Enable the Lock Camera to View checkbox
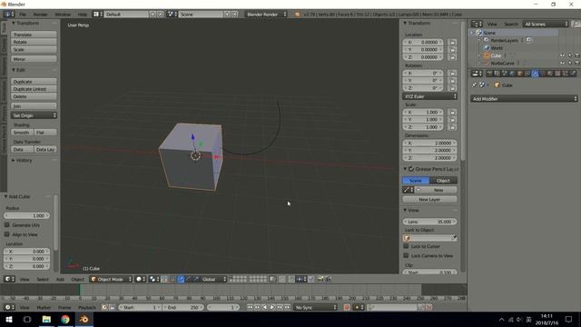The height and width of the screenshot is (327, 581). click(x=406, y=255)
